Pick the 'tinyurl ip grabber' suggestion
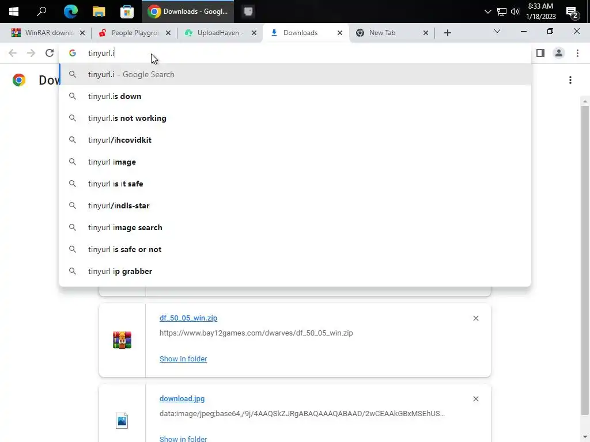590x442 pixels. [x=295, y=271]
